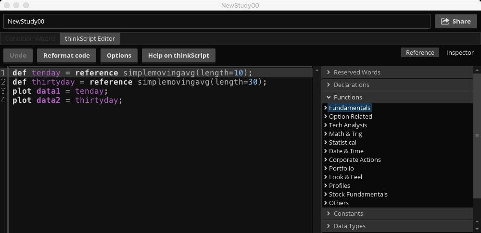Select the Date & Time tree label
This screenshot has height=233, width=481.
[x=346, y=151]
